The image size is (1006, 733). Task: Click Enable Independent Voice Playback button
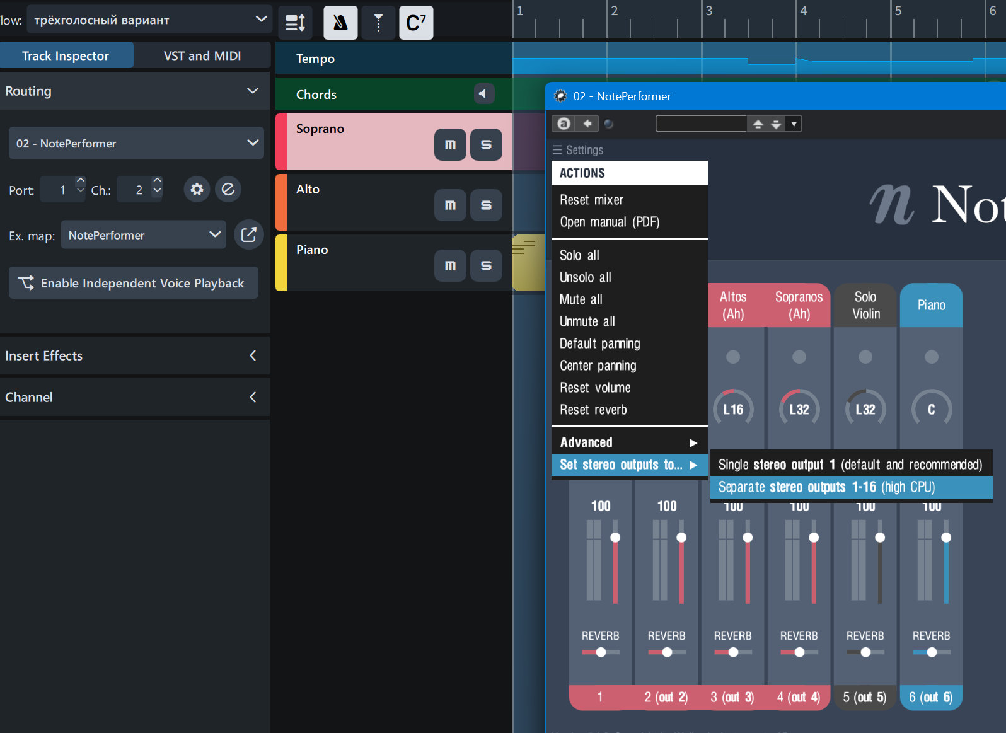point(134,283)
